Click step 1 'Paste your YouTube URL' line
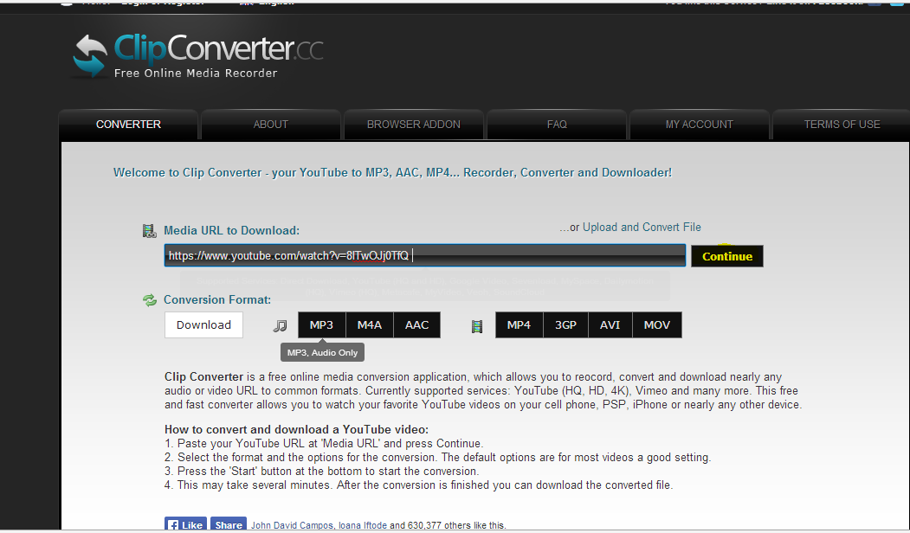910x533 pixels. tap(324, 444)
